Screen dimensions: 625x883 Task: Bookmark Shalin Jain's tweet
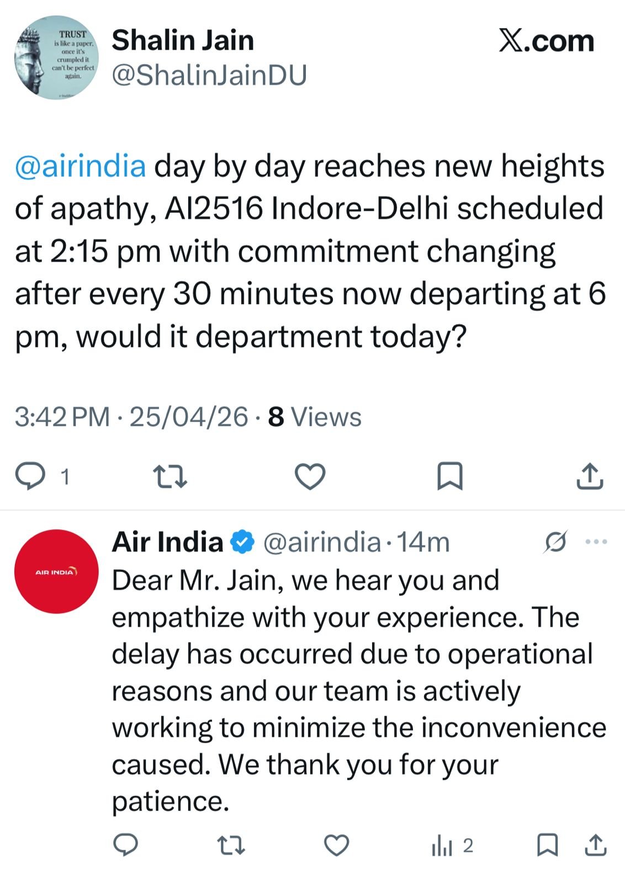click(449, 476)
